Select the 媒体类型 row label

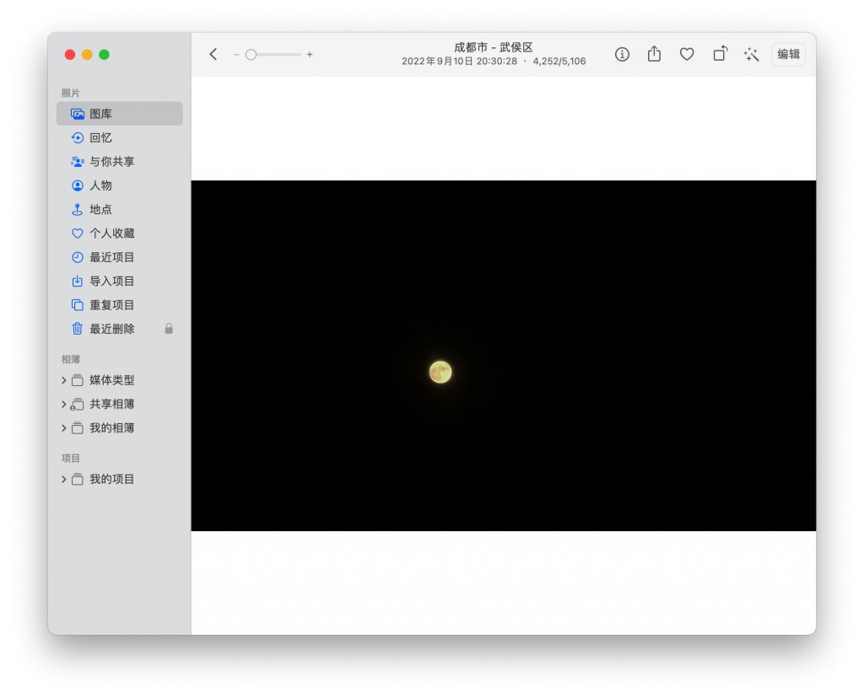(112, 380)
